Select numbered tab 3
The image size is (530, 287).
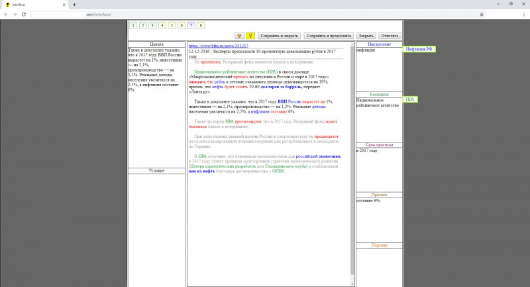[x=152, y=25]
